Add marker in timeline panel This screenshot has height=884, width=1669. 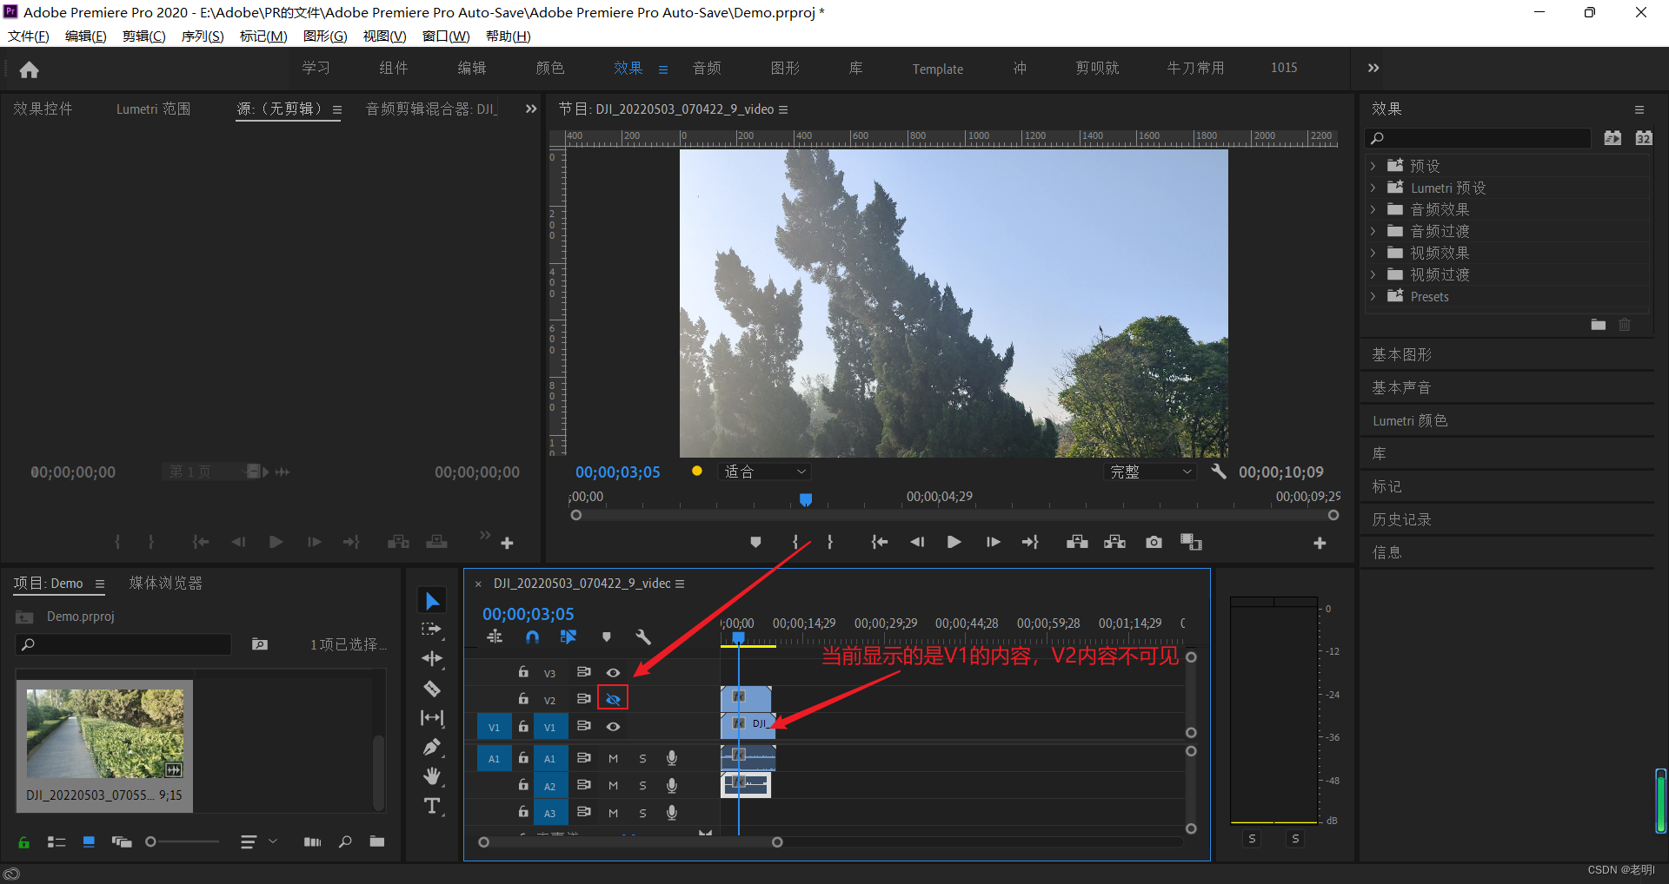[x=606, y=637]
